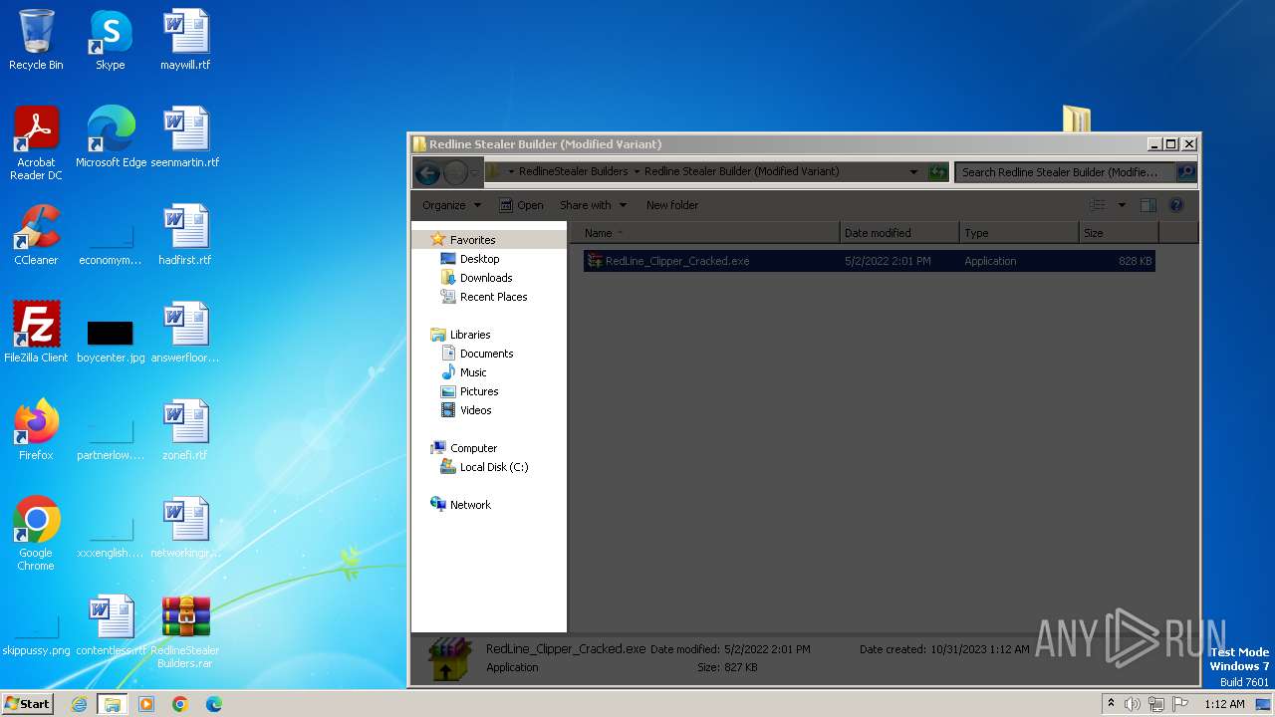Select RedLine_Clipper_Cracked.exe file row
Viewport: 1275px width, 717px height.
click(869, 261)
